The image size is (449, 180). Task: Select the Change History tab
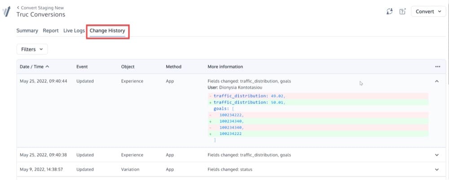click(x=107, y=30)
